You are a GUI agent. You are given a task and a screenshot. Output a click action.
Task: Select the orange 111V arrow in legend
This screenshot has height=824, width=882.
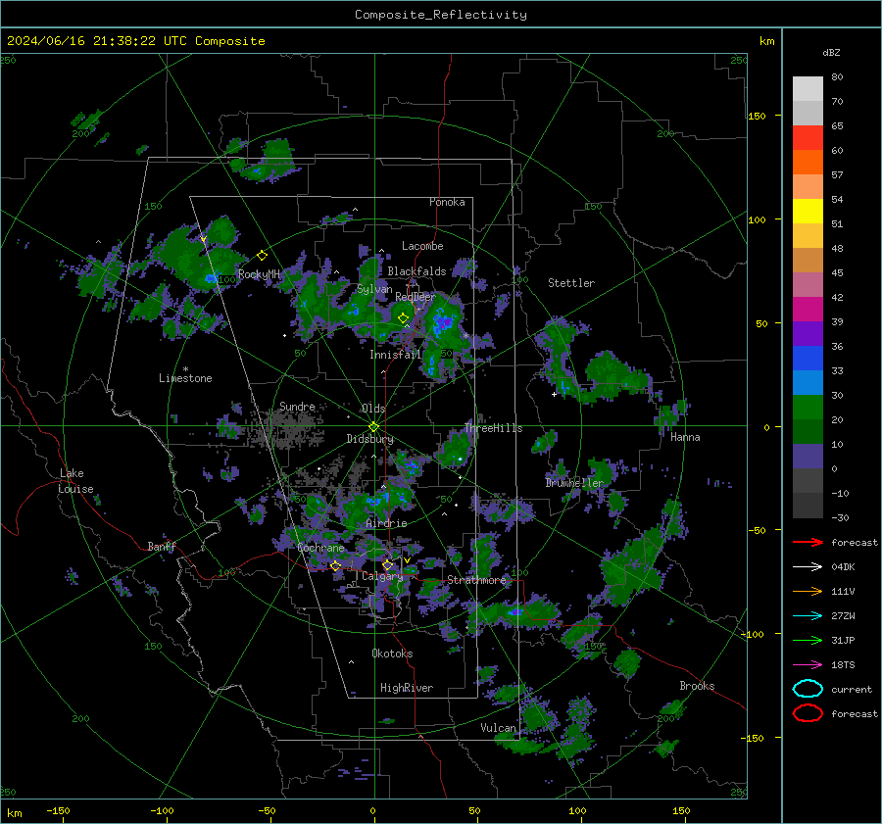click(808, 591)
